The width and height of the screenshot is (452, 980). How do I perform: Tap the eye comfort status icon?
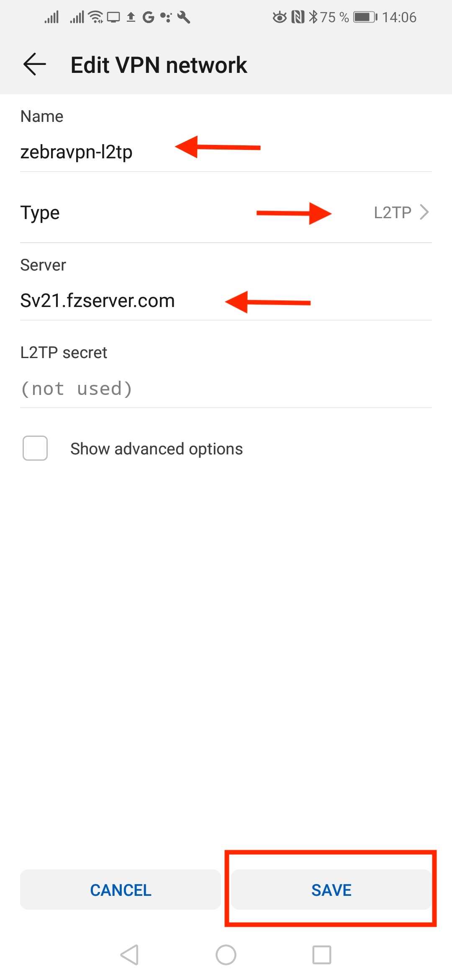pos(280,17)
